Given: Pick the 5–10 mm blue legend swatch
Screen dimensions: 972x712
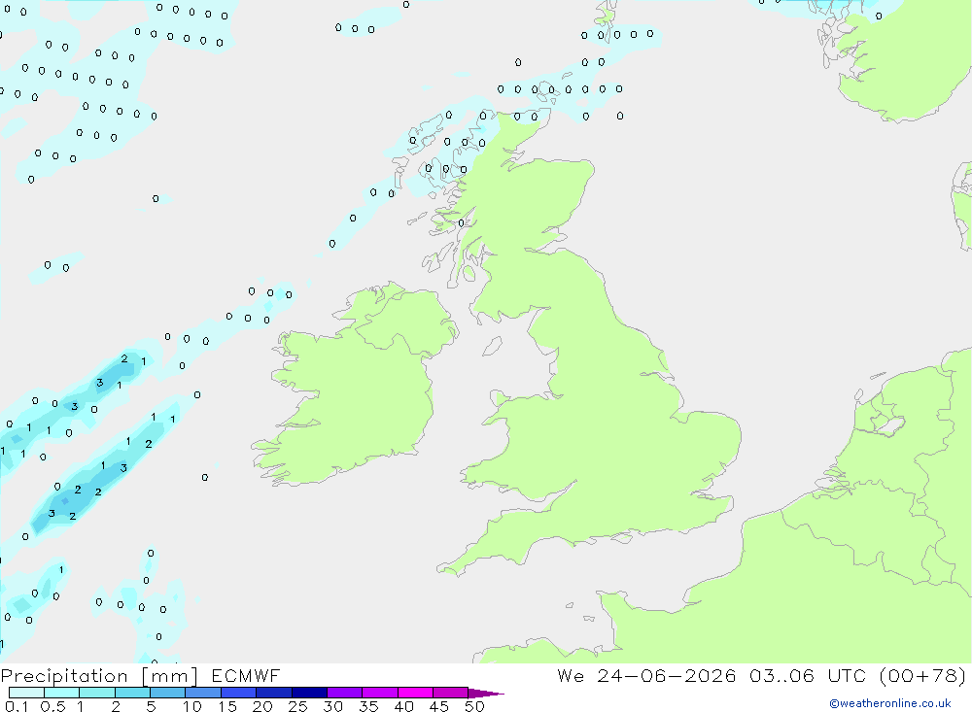Looking at the screenshot, I should (x=168, y=693).
